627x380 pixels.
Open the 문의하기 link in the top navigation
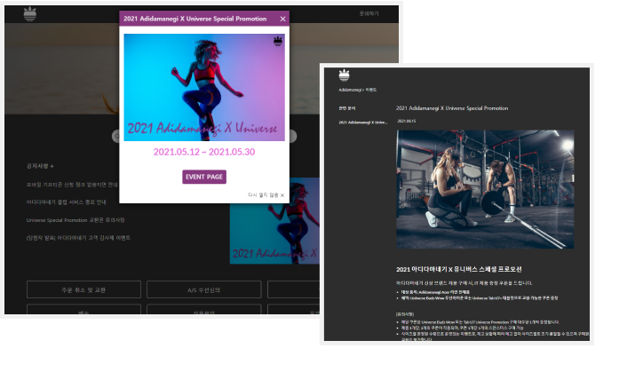[x=369, y=13]
